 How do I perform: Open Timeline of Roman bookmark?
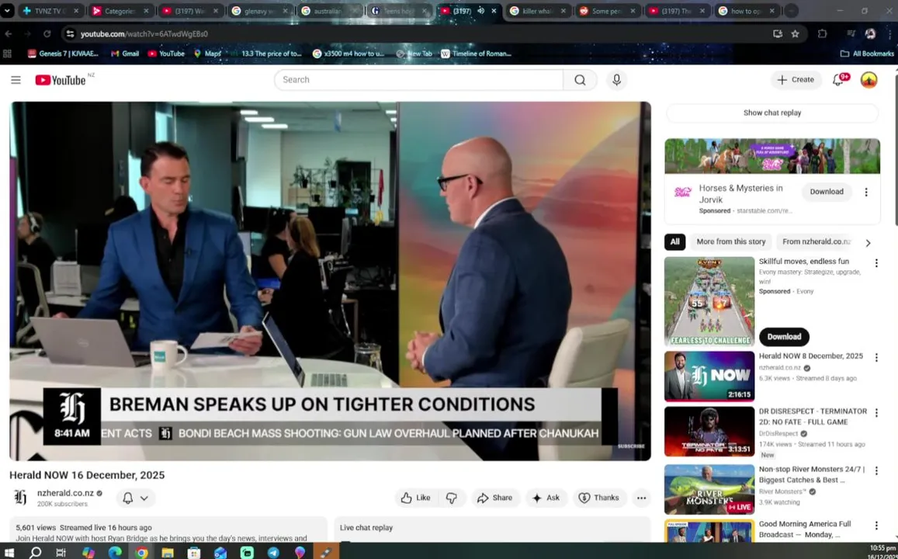click(476, 54)
